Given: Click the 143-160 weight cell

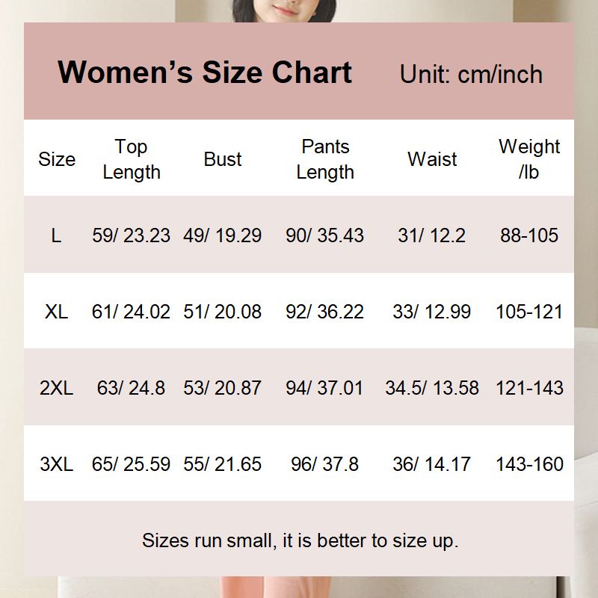Looking at the screenshot, I should click(529, 464).
